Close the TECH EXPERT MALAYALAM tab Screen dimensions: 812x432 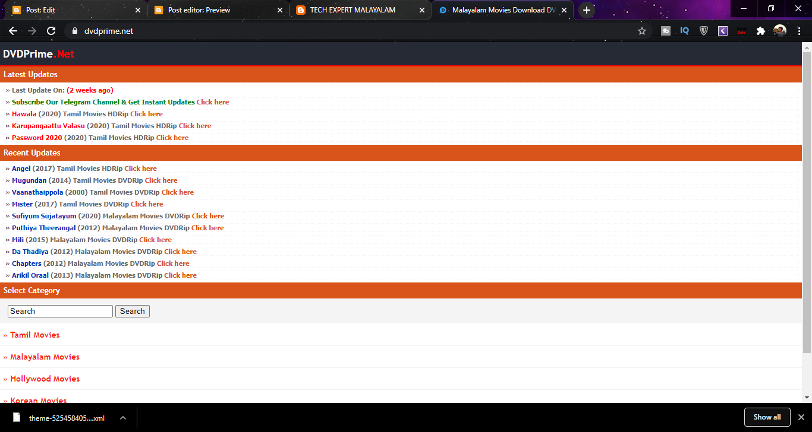[x=422, y=10]
